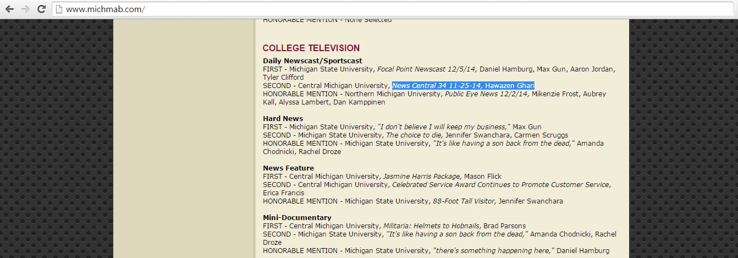
Task: Focus the www.michmab.com address bar
Action: coord(393,9)
